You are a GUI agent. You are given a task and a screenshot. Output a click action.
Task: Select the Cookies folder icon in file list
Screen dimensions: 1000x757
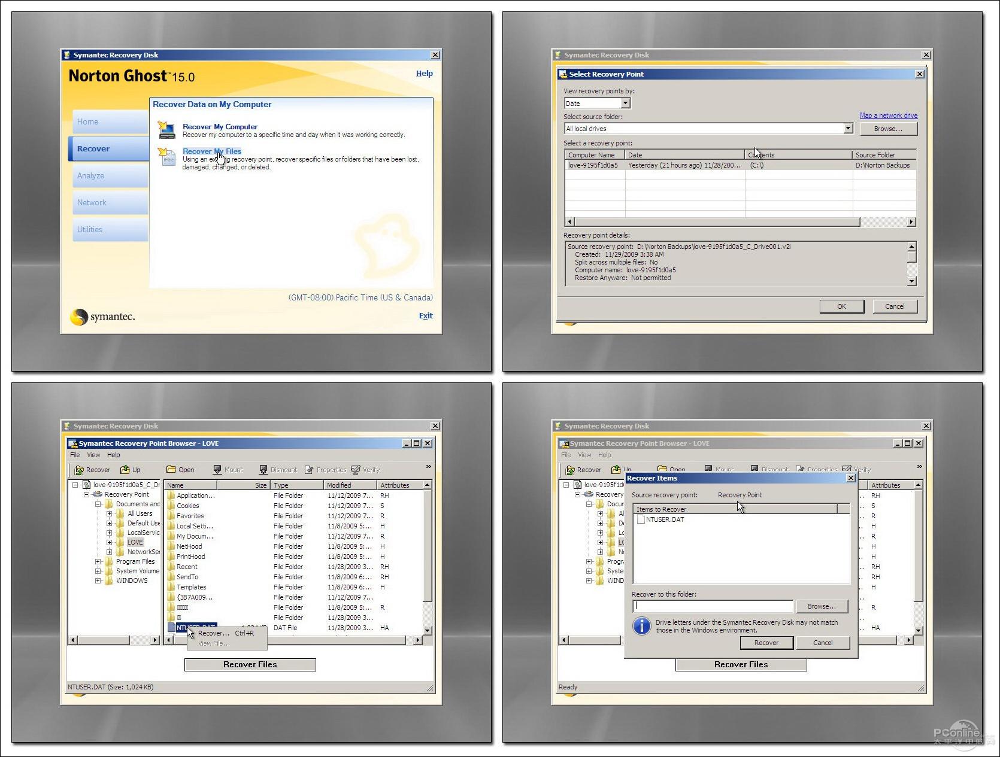(x=171, y=506)
